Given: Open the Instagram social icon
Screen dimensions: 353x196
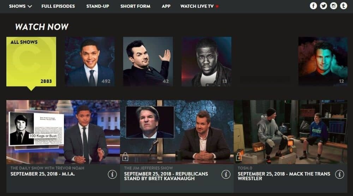Looking at the screenshot, I should [334, 6].
